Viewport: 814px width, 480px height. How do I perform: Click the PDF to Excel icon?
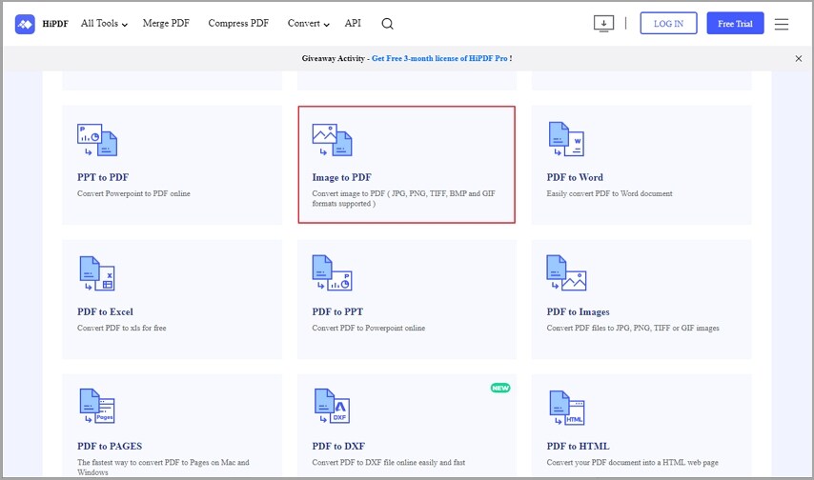pyautogui.click(x=96, y=273)
